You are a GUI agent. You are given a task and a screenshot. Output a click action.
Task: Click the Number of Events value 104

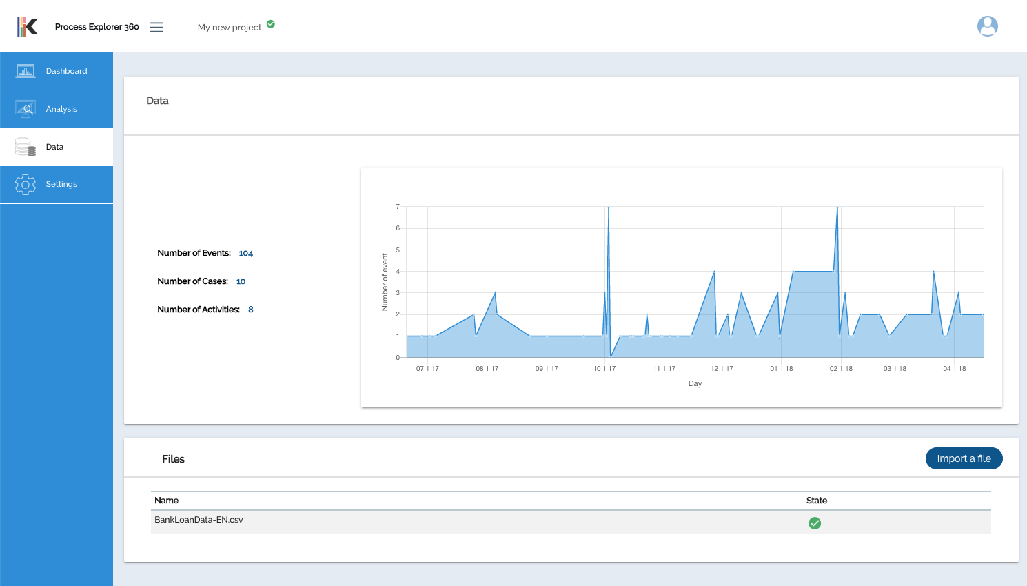246,254
